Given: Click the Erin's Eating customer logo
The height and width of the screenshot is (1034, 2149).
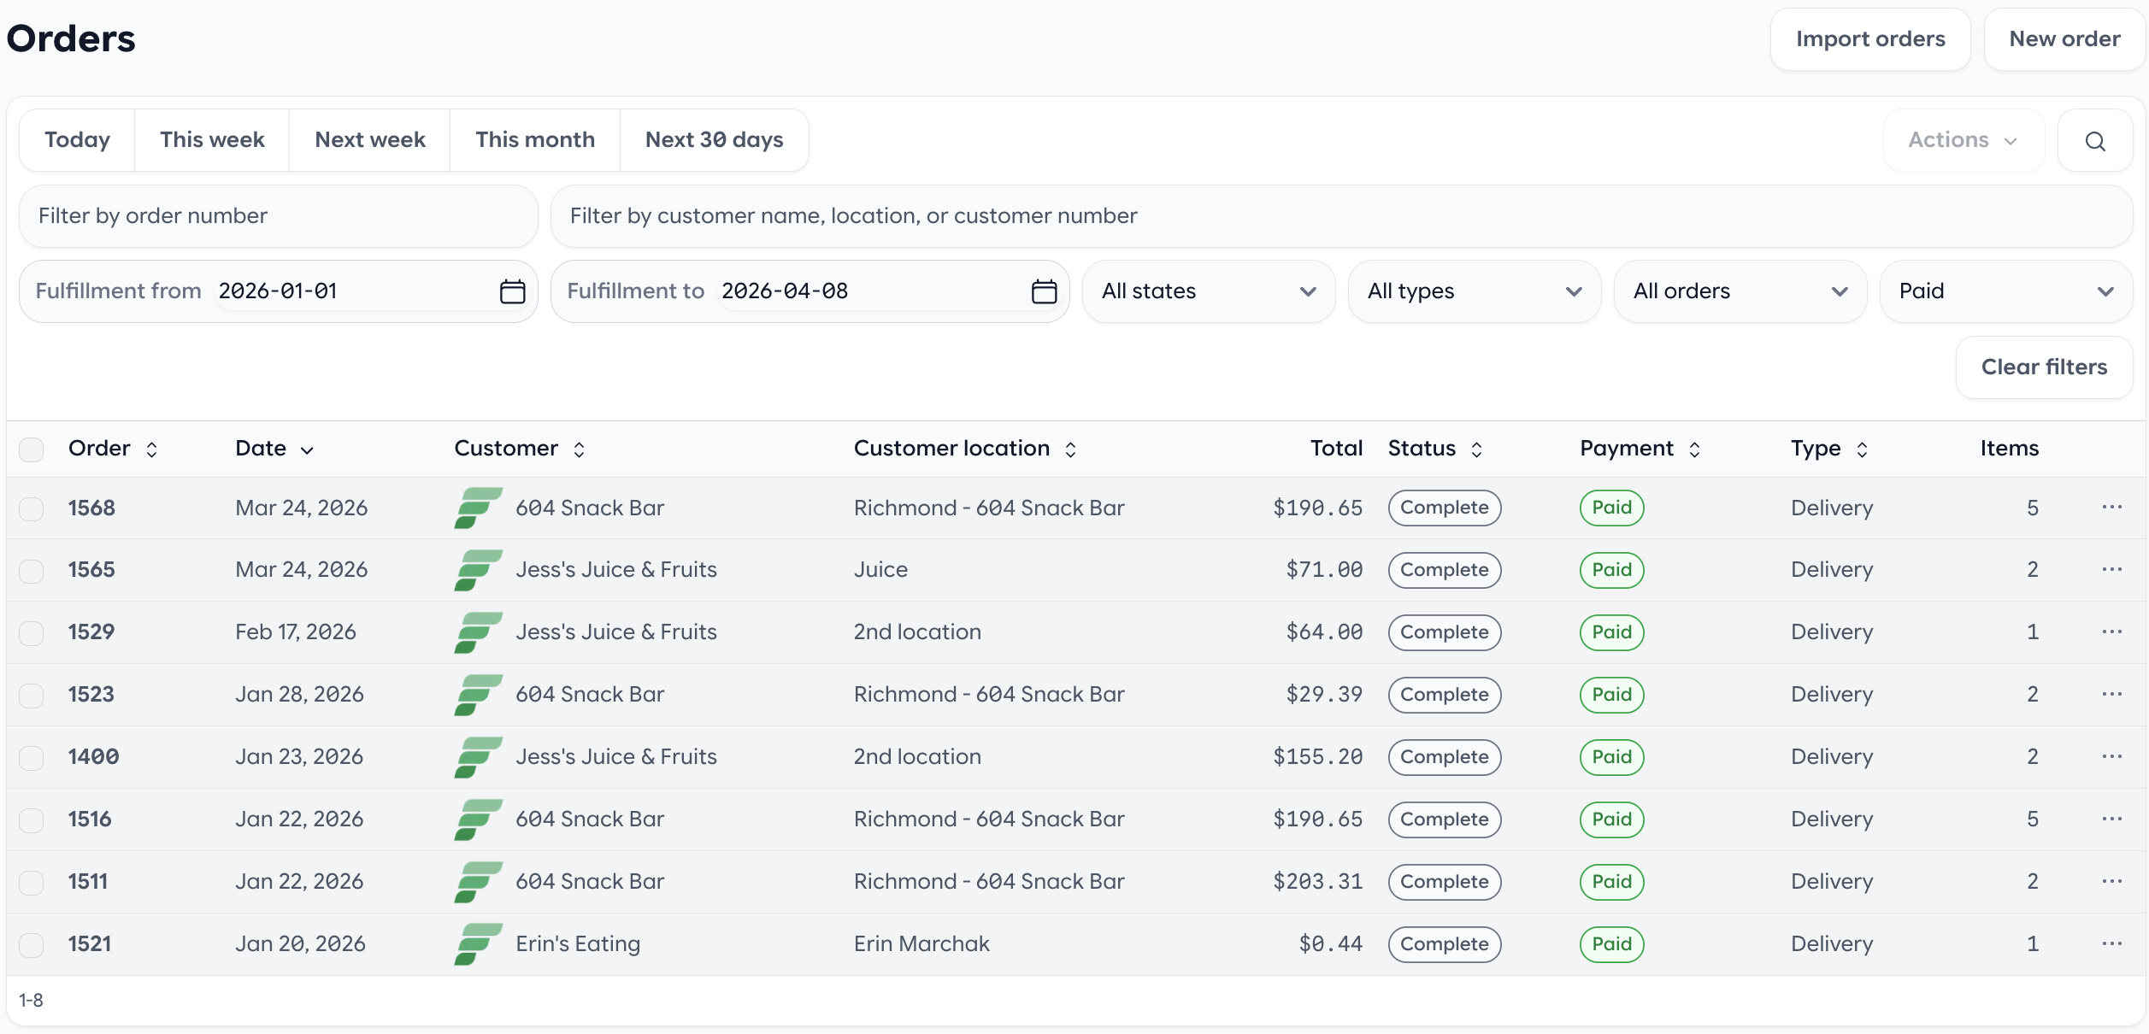Looking at the screenshot, I should point(478,943).
